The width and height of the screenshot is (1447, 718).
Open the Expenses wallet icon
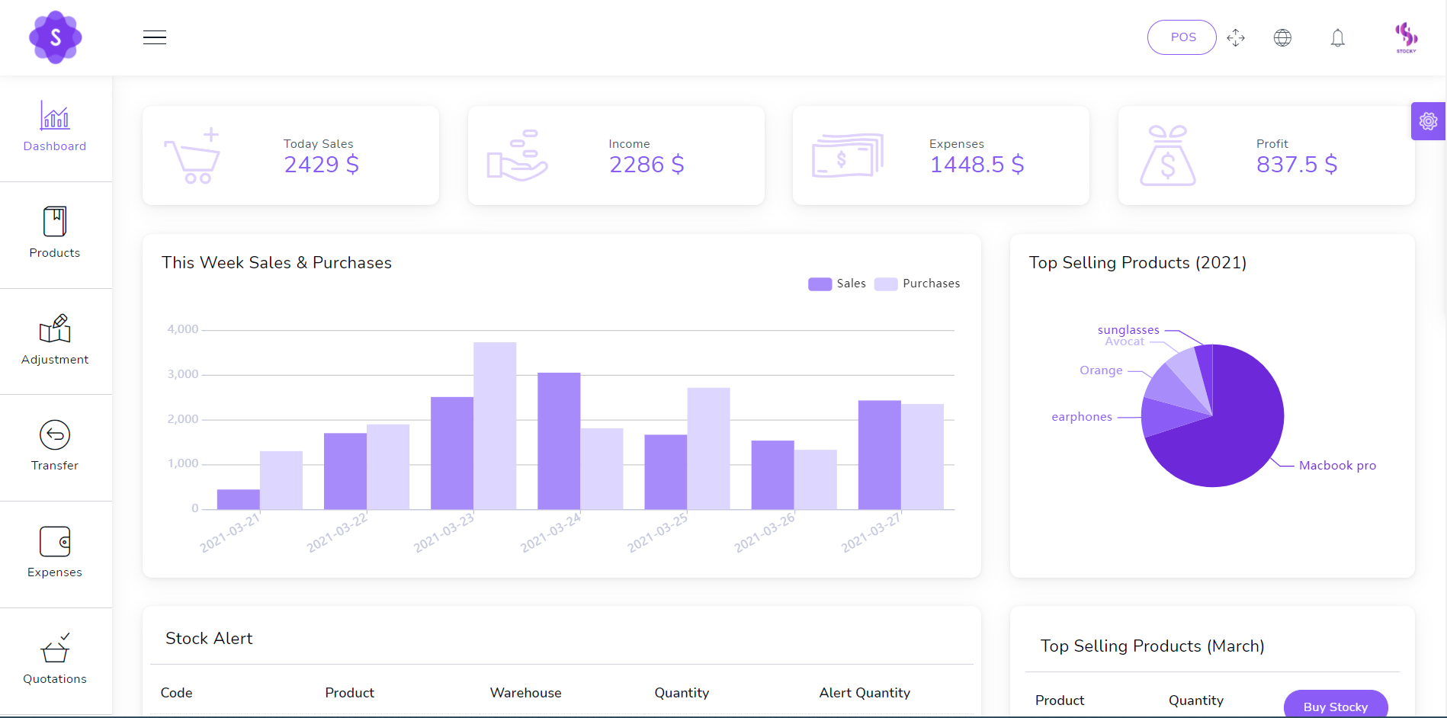pos(55,542)
